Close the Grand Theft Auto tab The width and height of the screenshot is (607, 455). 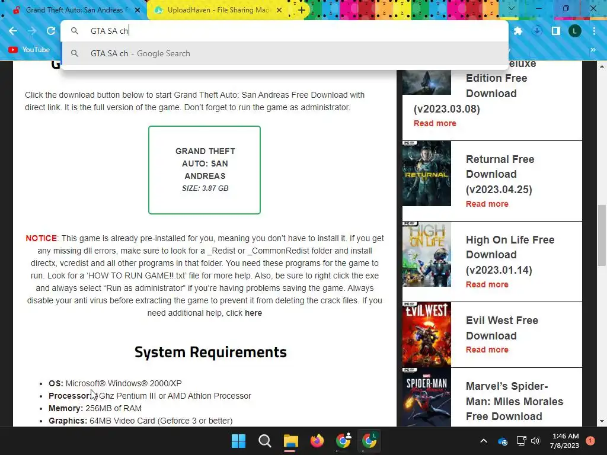click(138, 11)
